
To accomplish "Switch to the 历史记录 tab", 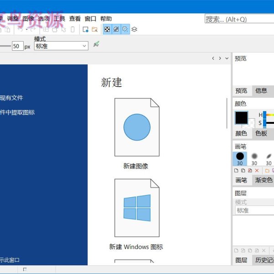I will click(x=264, y=260).
